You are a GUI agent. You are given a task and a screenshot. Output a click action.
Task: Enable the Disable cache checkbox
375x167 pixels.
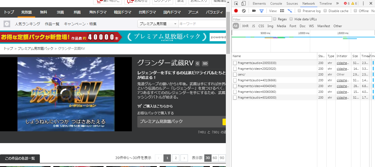coord(325,11)
